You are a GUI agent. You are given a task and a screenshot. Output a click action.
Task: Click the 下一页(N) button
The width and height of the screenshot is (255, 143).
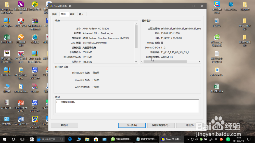click(132, 125)
